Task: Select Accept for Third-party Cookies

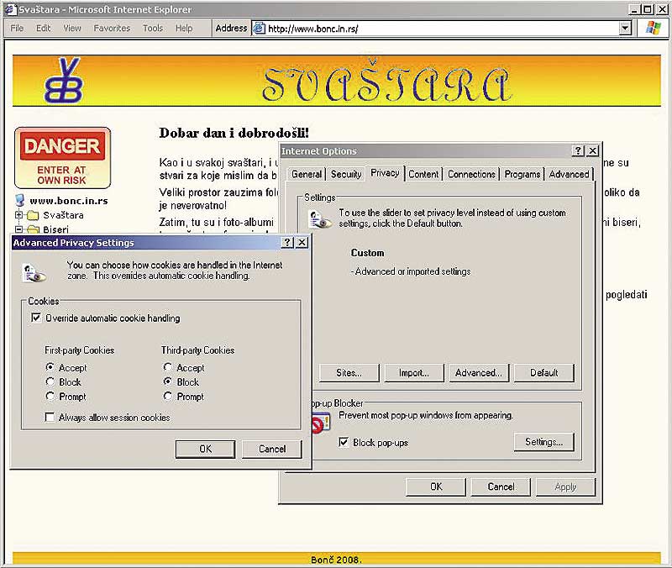Action: (168, 367)
